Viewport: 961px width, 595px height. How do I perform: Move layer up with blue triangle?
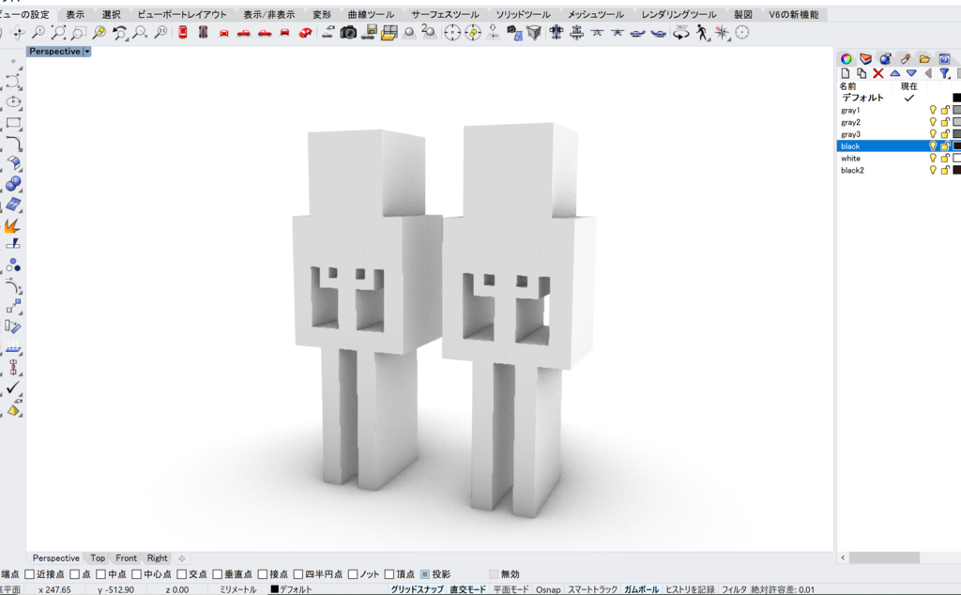(x=894, y=73)
